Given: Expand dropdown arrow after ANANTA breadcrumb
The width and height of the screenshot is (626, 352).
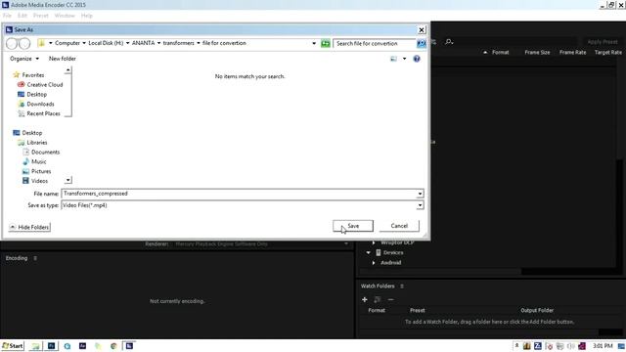Looking at the screenshot, I should pyautogui.click(x=158, y=43).
